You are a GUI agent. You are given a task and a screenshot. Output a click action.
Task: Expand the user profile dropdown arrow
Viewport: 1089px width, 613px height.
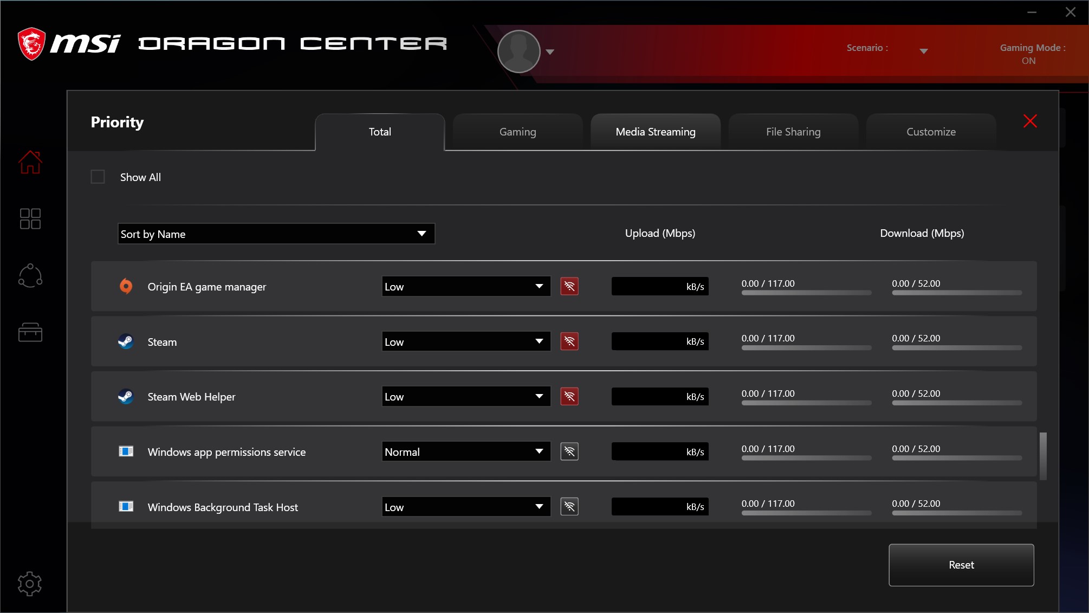[550, 52]
